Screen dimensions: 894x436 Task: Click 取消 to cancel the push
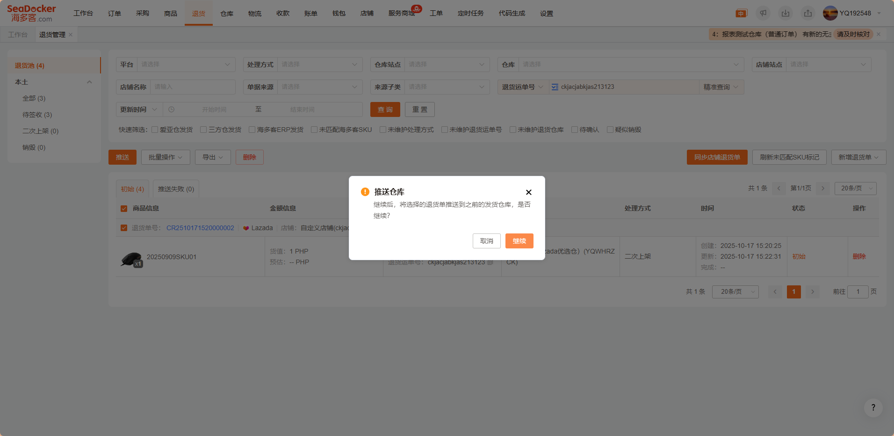486,241
